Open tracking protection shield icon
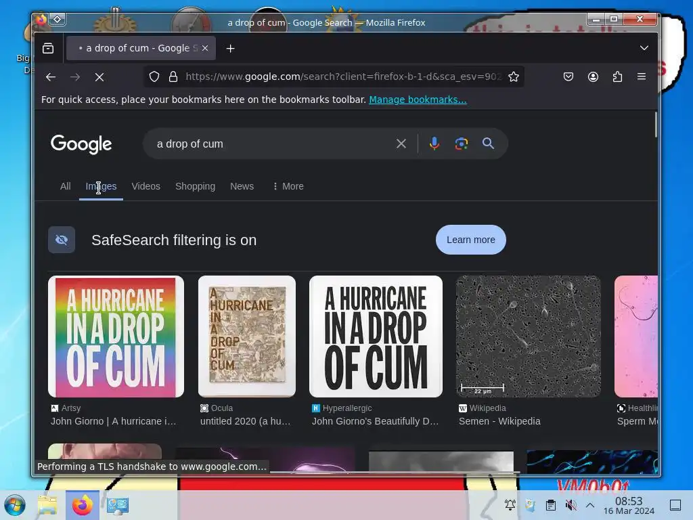The image size is (693, 520). pyautogui.click(x=154, y=77)
